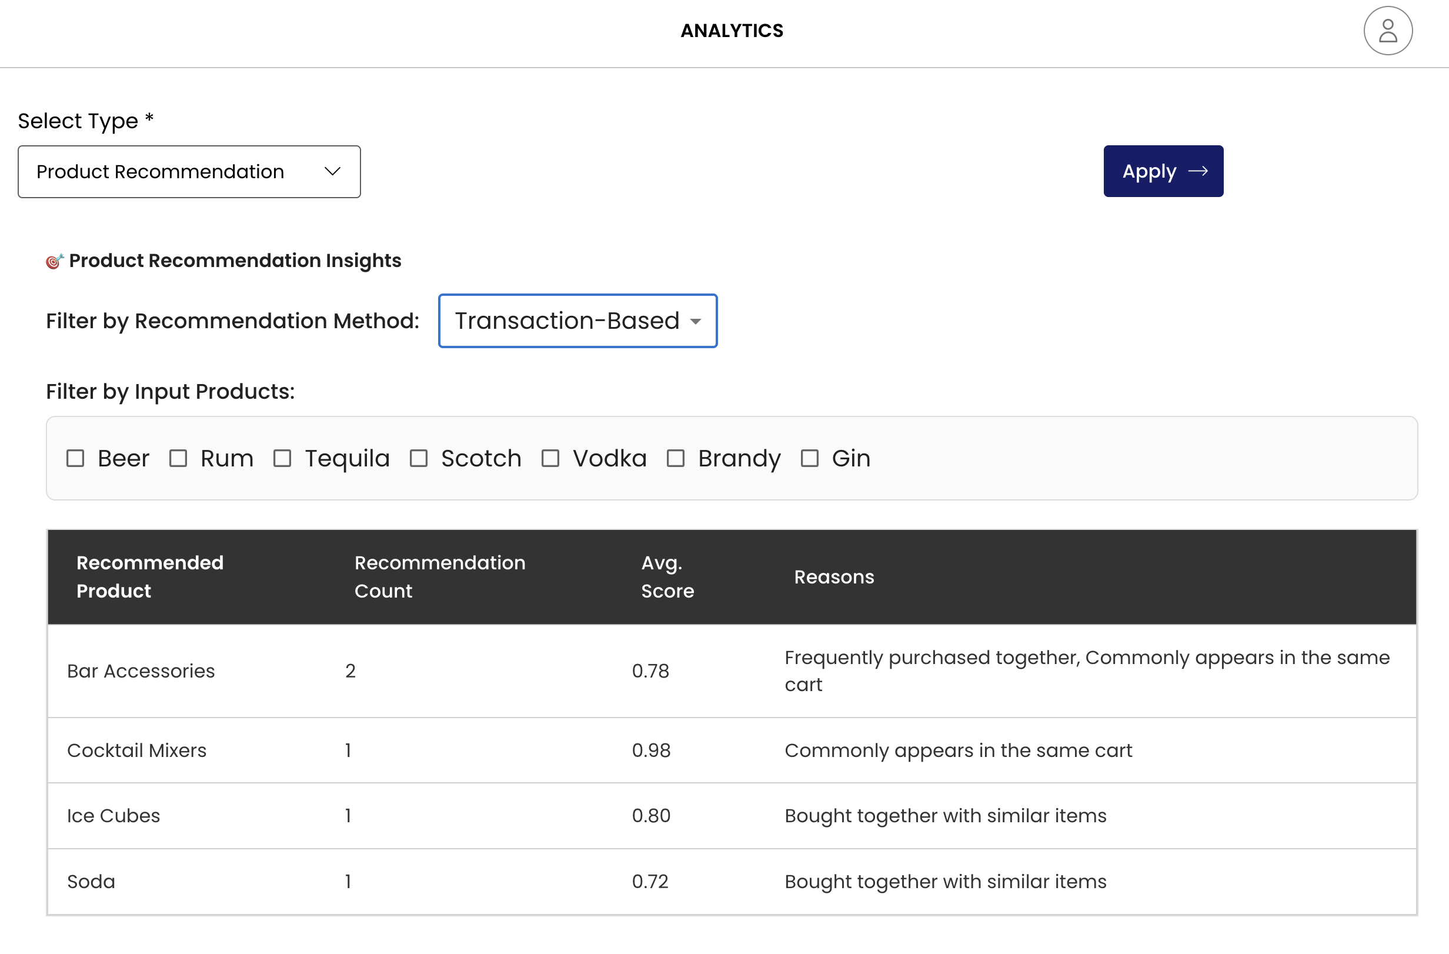Tick the Beer checkbox

[x=75, y=458]
